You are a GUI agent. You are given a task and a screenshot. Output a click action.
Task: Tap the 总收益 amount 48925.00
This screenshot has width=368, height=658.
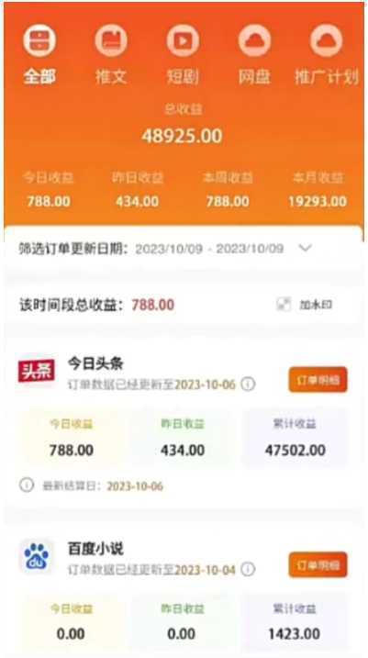[x=182, y=136]
